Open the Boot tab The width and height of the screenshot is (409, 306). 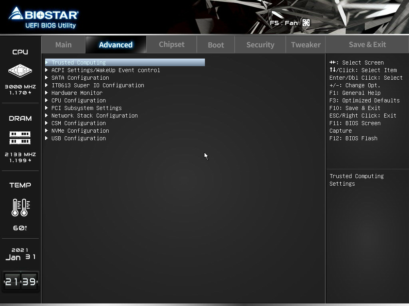[x=216, y=45]
